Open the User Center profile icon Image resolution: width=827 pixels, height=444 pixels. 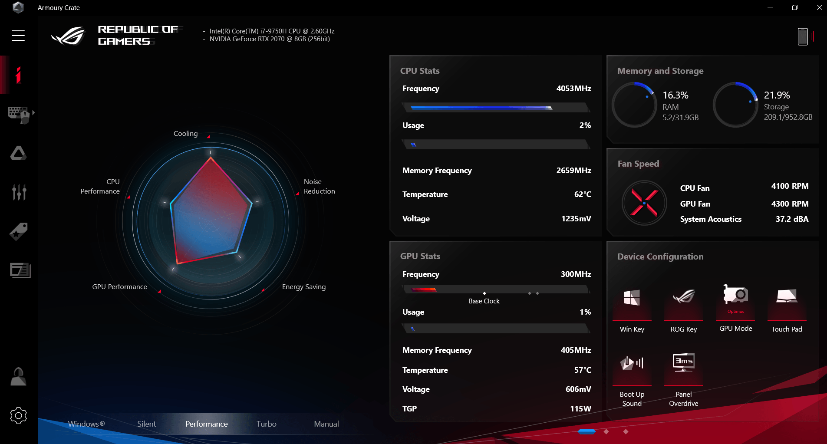click(x=18, y=376)
